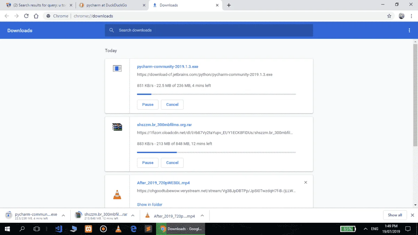Click the verystream After_2019 download URL
Screen dimensions: 418x235
(x=217, y=191)
